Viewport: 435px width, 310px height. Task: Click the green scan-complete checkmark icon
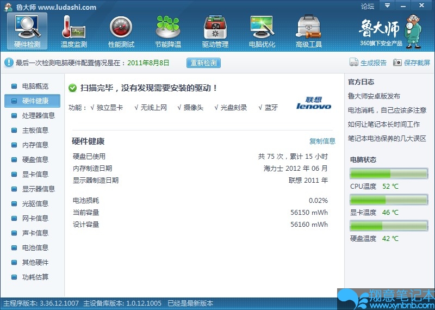point(72,88)
